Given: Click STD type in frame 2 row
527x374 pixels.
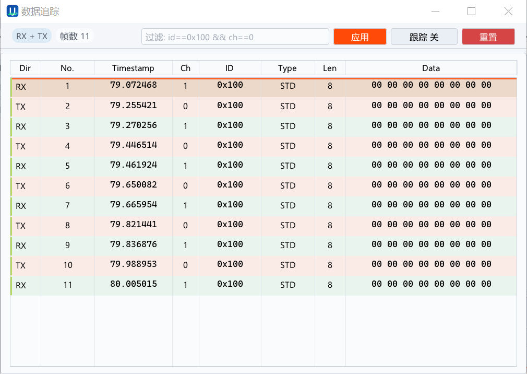Looking at the screenshot, I should click(x=288, y=106).
